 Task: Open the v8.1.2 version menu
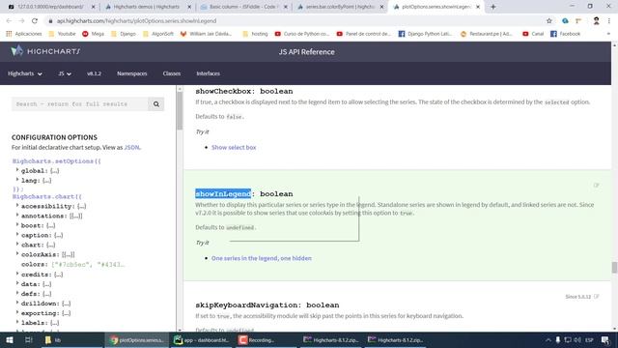click(x=94, y=73)
